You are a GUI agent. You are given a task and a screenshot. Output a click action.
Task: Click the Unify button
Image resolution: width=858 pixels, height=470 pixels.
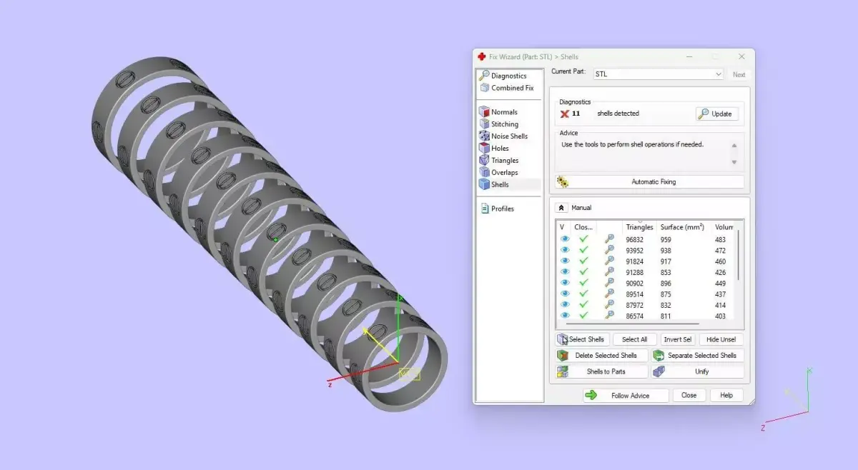[697, 371]
